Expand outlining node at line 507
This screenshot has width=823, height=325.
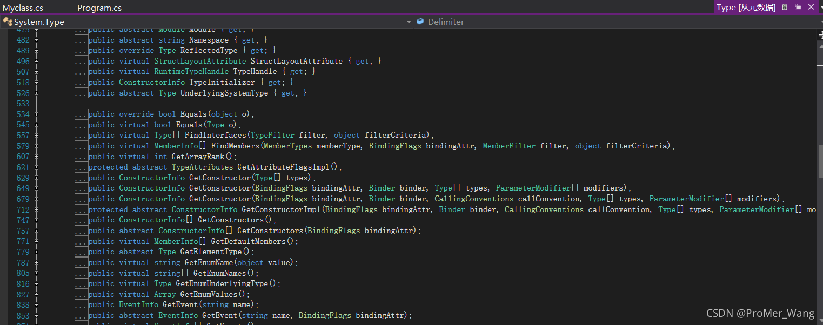(x=36, y=71)
